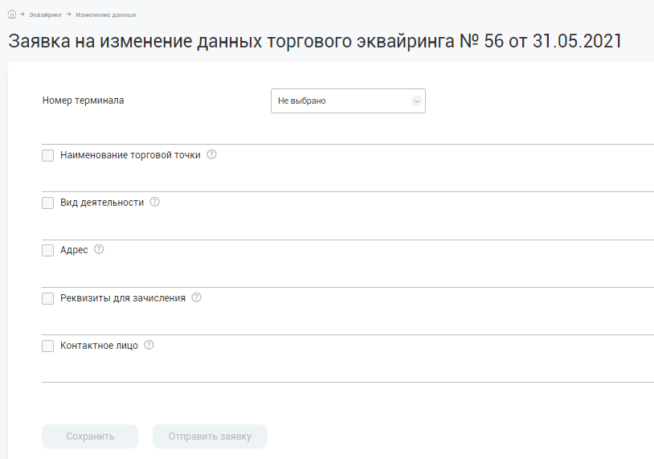Go to Эквайринг breadcrumb link
Viewport: 654px width, 459px height.
(x=47, y=14)
